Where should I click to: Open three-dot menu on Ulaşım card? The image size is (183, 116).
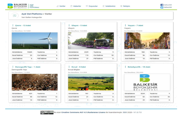69,25
